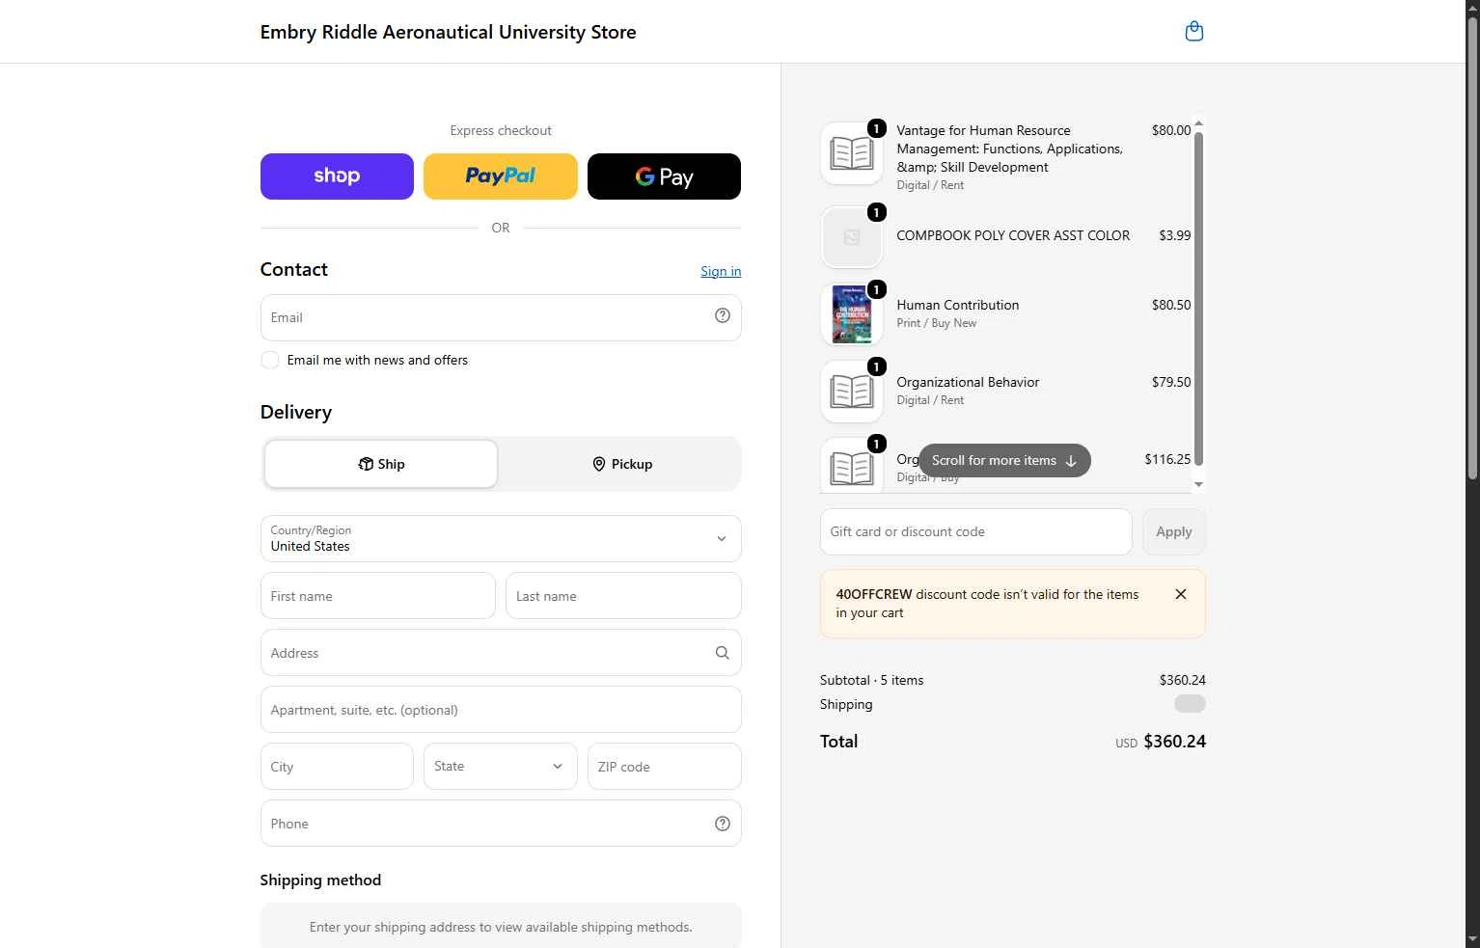Open the Country/Region dropdown

pyautogui.click(x=501, y=538)
